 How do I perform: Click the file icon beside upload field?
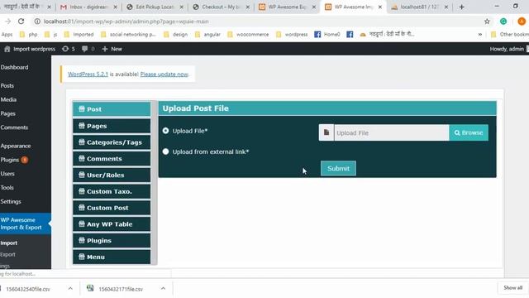coord(326,132)
